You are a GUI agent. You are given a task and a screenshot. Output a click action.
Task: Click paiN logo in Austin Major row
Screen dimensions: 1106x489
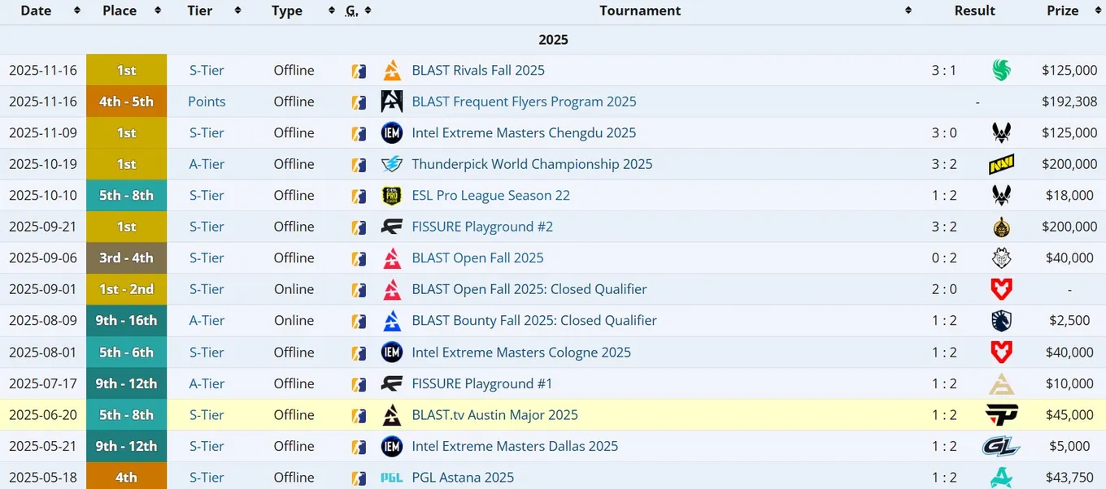click(1001, 414)
